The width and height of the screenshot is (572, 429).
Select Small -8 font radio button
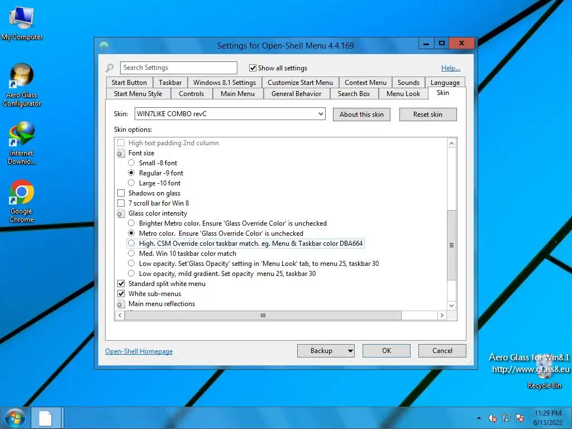(131, 163)
